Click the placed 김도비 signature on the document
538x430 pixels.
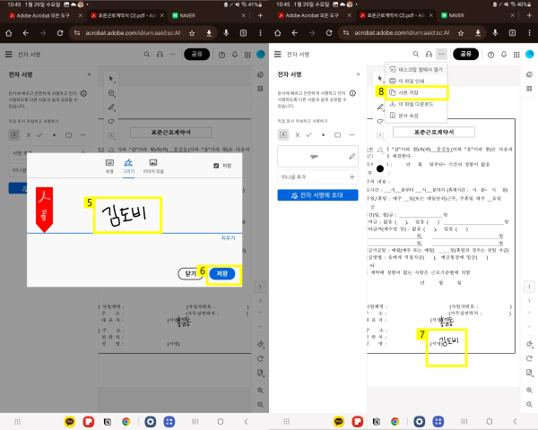[449, 341]
